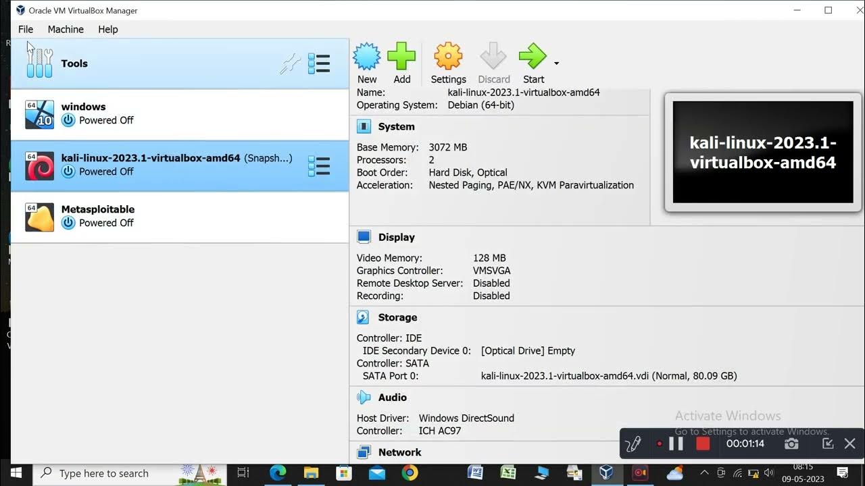Open the File menu

click(x=26, y=29)
